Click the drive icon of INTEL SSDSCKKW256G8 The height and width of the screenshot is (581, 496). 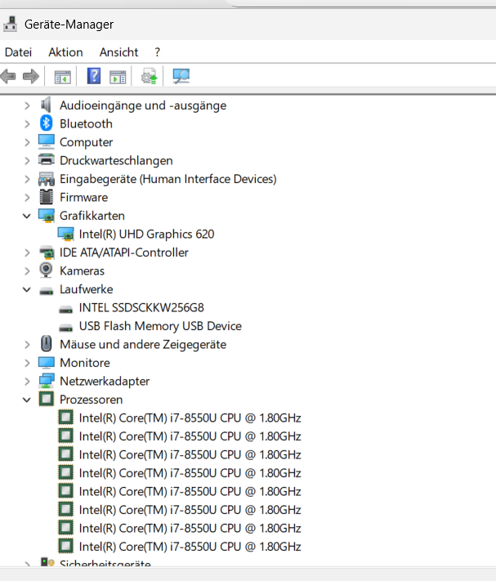[x=65, y=309]
